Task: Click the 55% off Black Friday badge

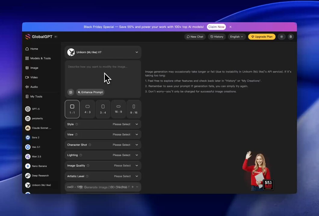Action: pos(268,185)
